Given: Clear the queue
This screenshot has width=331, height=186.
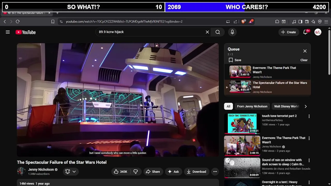Looking at the screenshot, I should (304, 60).
